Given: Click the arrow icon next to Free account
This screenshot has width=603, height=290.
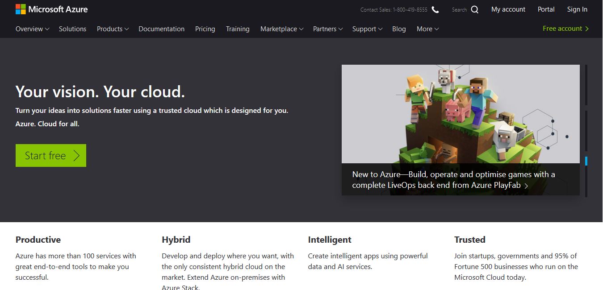Looking at the screenshot, I should pyautogui.click(x=587, y=29).
